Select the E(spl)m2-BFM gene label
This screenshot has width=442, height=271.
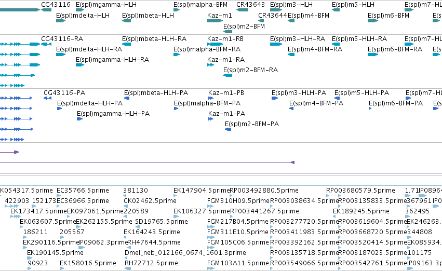pyautogui.click(x=244, y=26)
